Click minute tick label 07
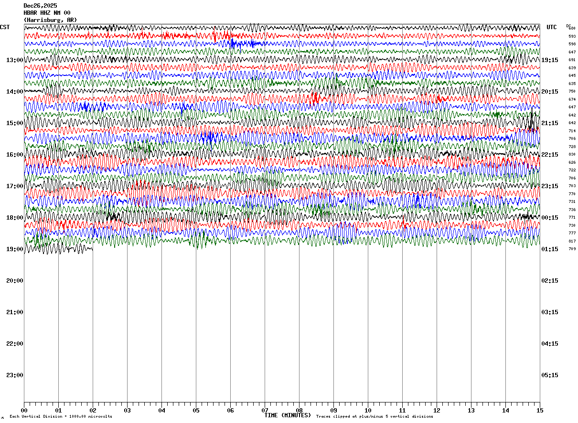Image resolution: width=578 pixels, height=423 pixels. point(265,410)
